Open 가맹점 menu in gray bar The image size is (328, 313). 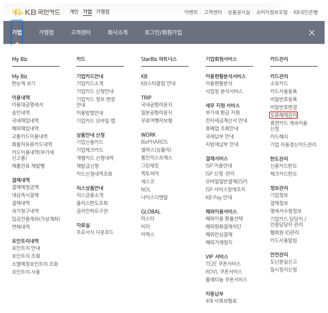[46, 32]
